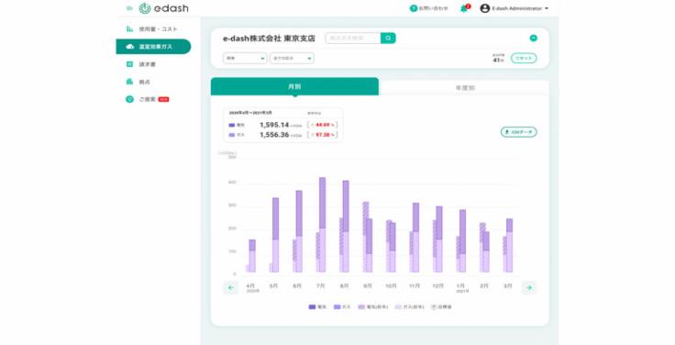Go to previous period with left arrow
The height and width of the screenshot is (345, 675).
tap(231, 287)
